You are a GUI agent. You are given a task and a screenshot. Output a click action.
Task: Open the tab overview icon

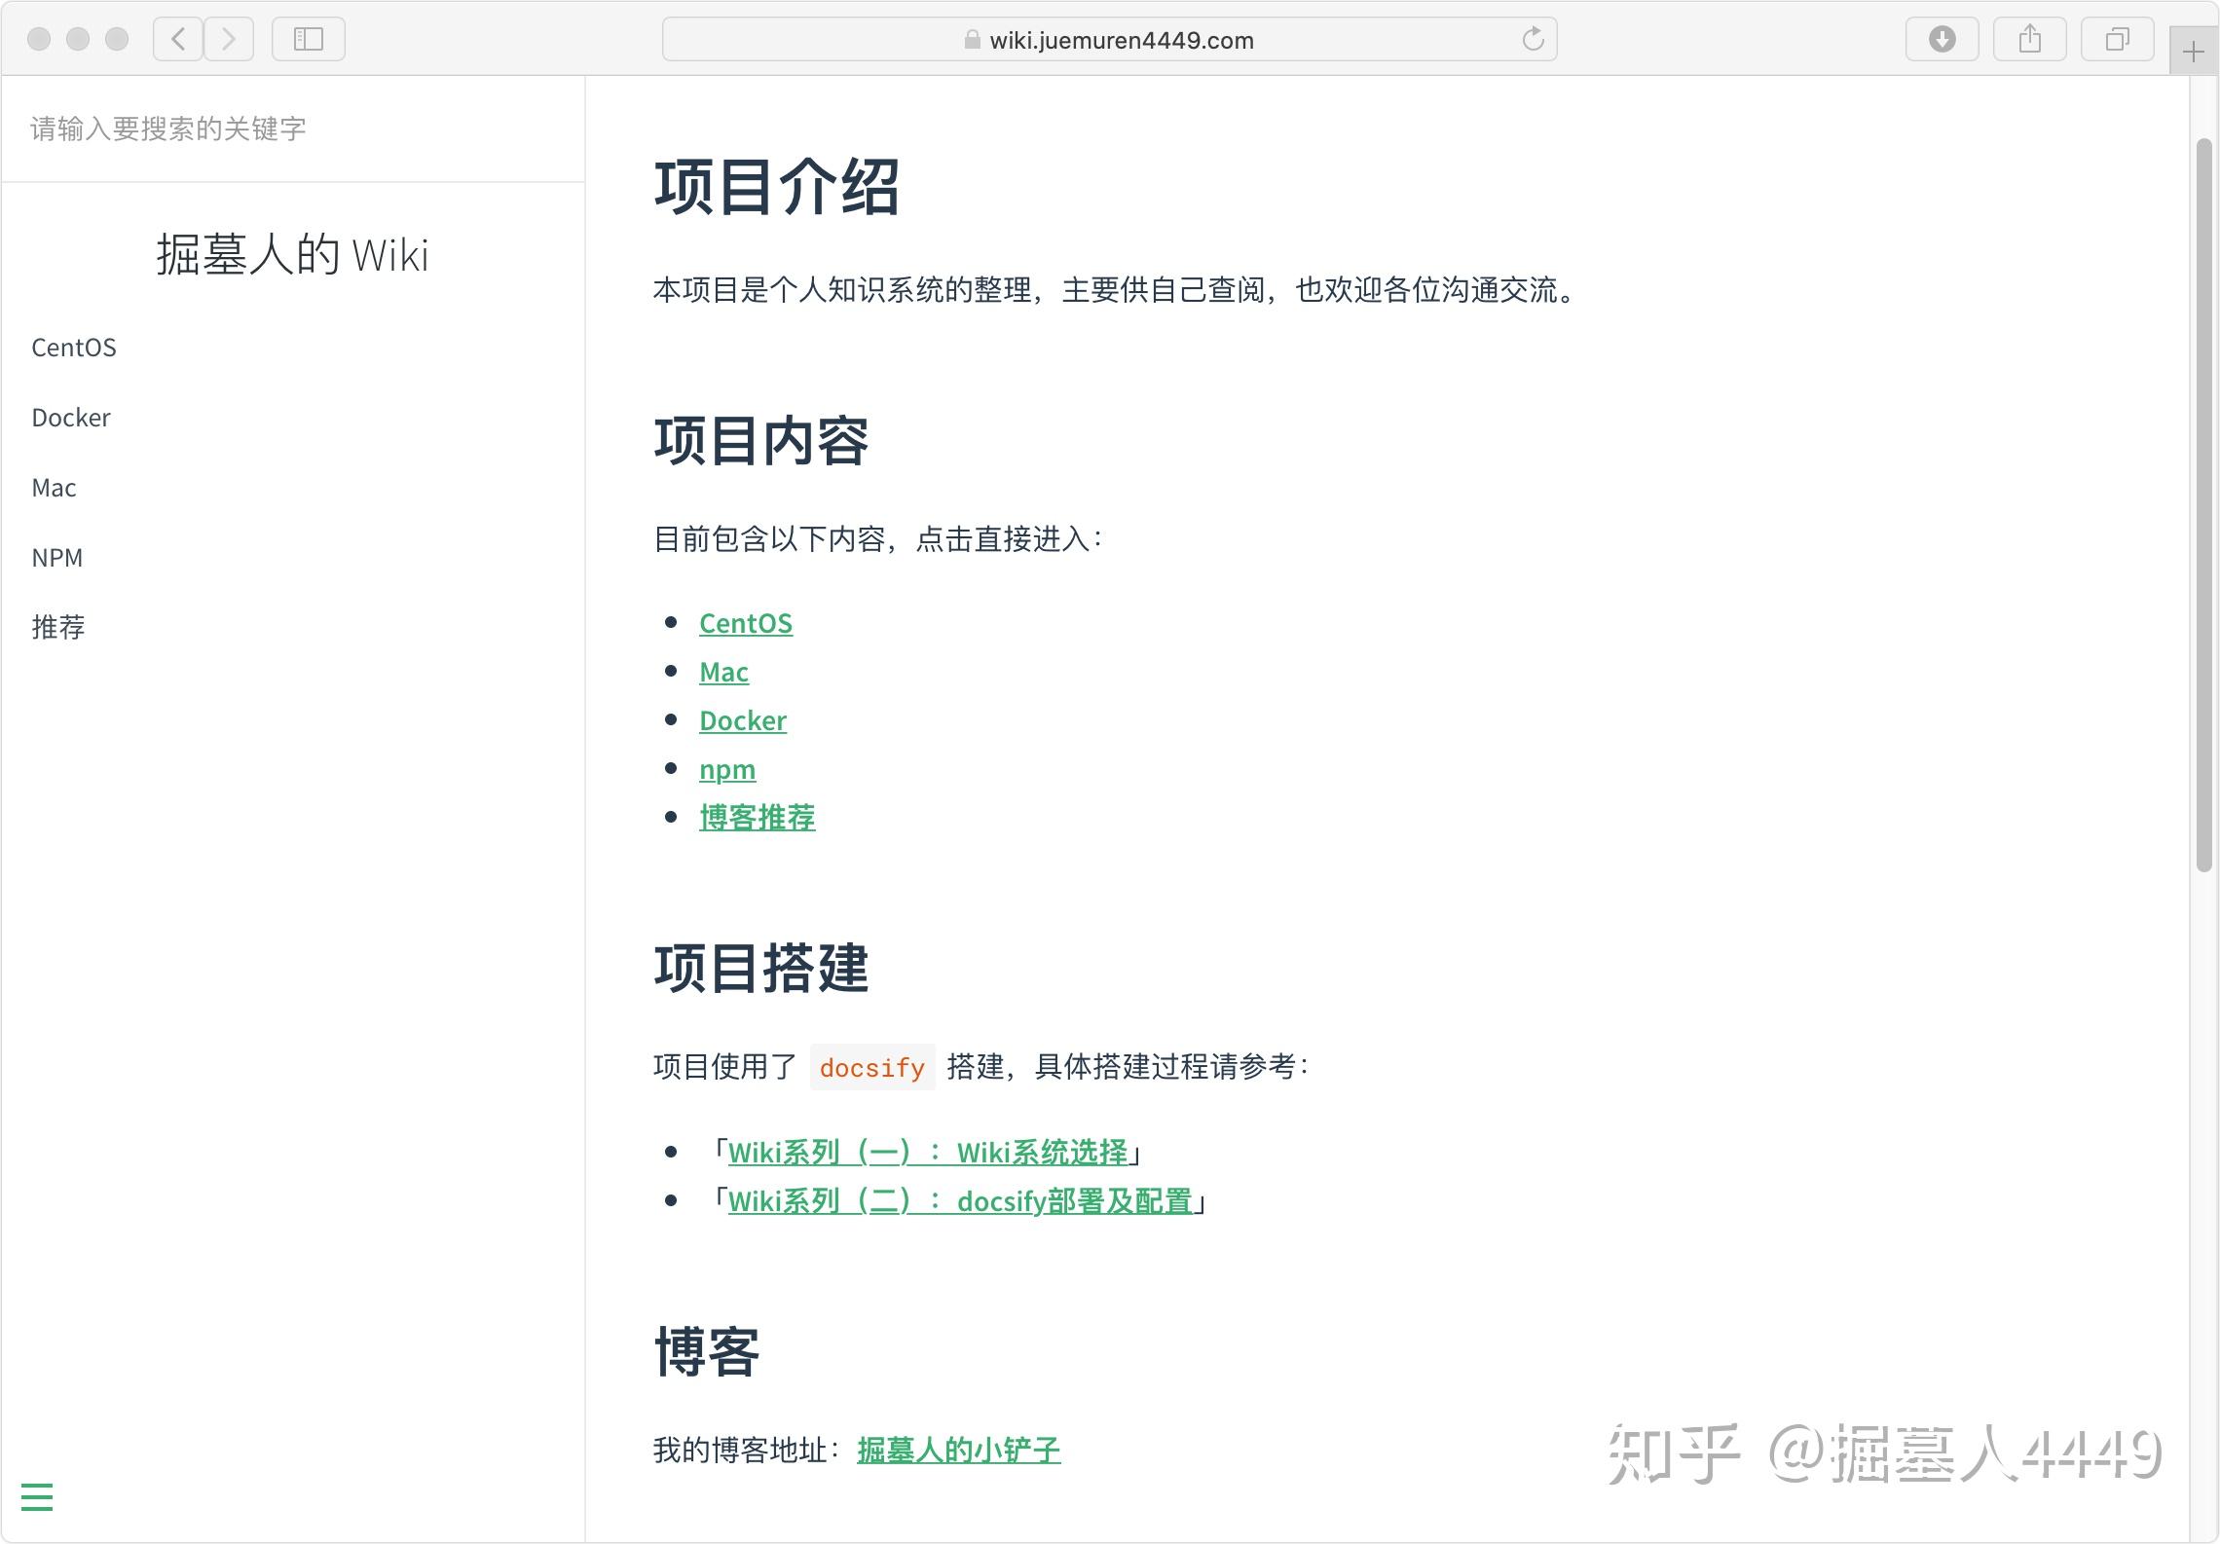coord(2116,39)
